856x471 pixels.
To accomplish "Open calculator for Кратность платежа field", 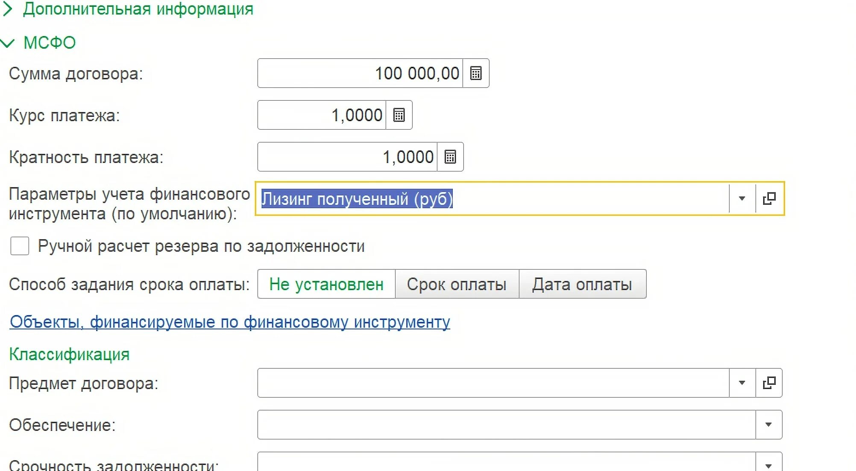I will [450, 157].
